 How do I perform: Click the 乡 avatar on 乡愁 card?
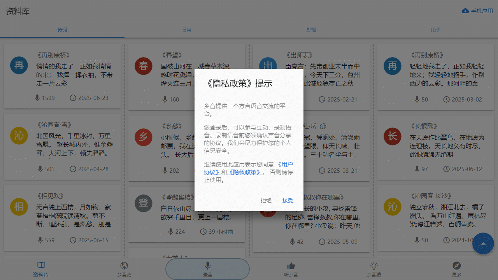coord(144,137)
